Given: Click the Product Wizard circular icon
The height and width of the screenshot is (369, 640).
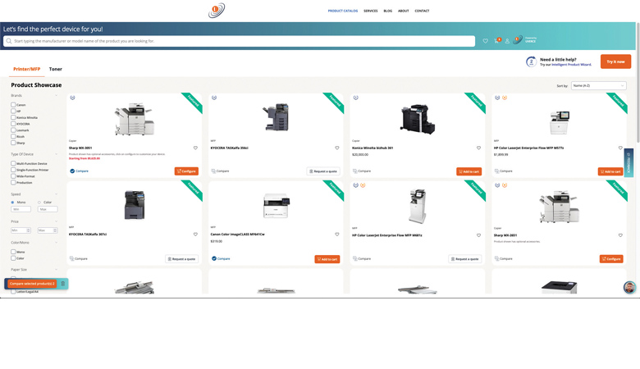Looking at the screenshot, I should tap(531, 62).
